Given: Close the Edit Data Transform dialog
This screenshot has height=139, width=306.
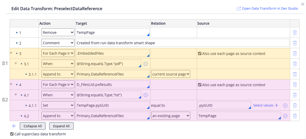Looking at the screenshot, I should (302, 4).
